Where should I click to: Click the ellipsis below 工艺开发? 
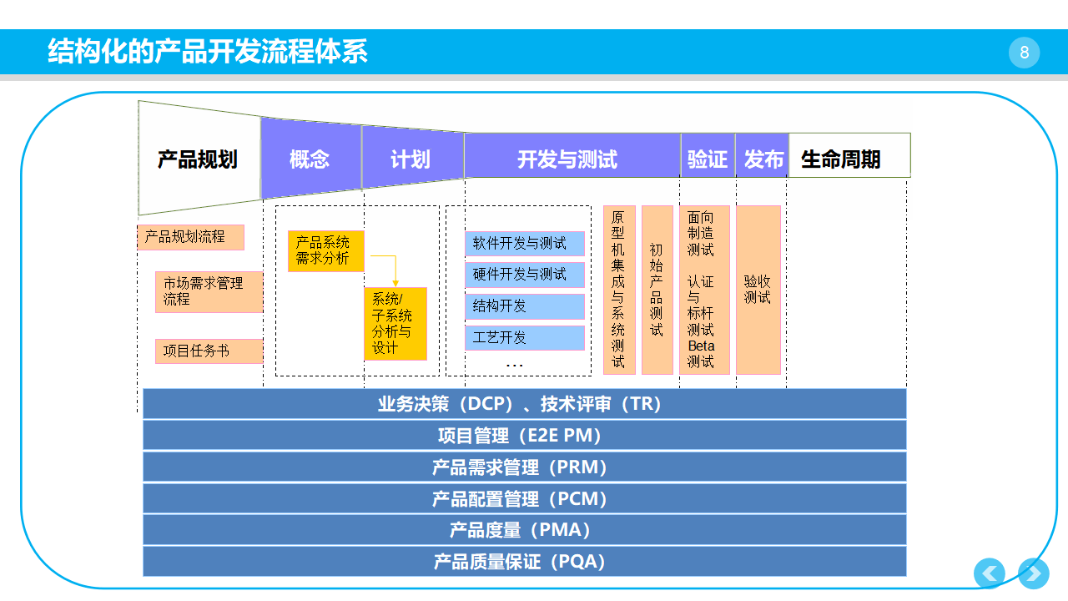[x=515, y=365]
